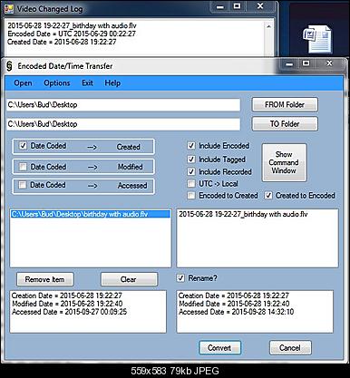The image size is (350, 378).
Task: Enable the UTC -> Local checkbox
Action: pos(191,183)
